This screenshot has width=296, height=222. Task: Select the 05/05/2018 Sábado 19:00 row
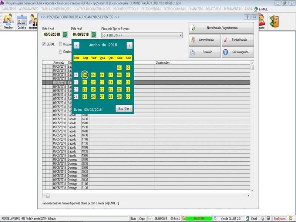click(146, 155)
